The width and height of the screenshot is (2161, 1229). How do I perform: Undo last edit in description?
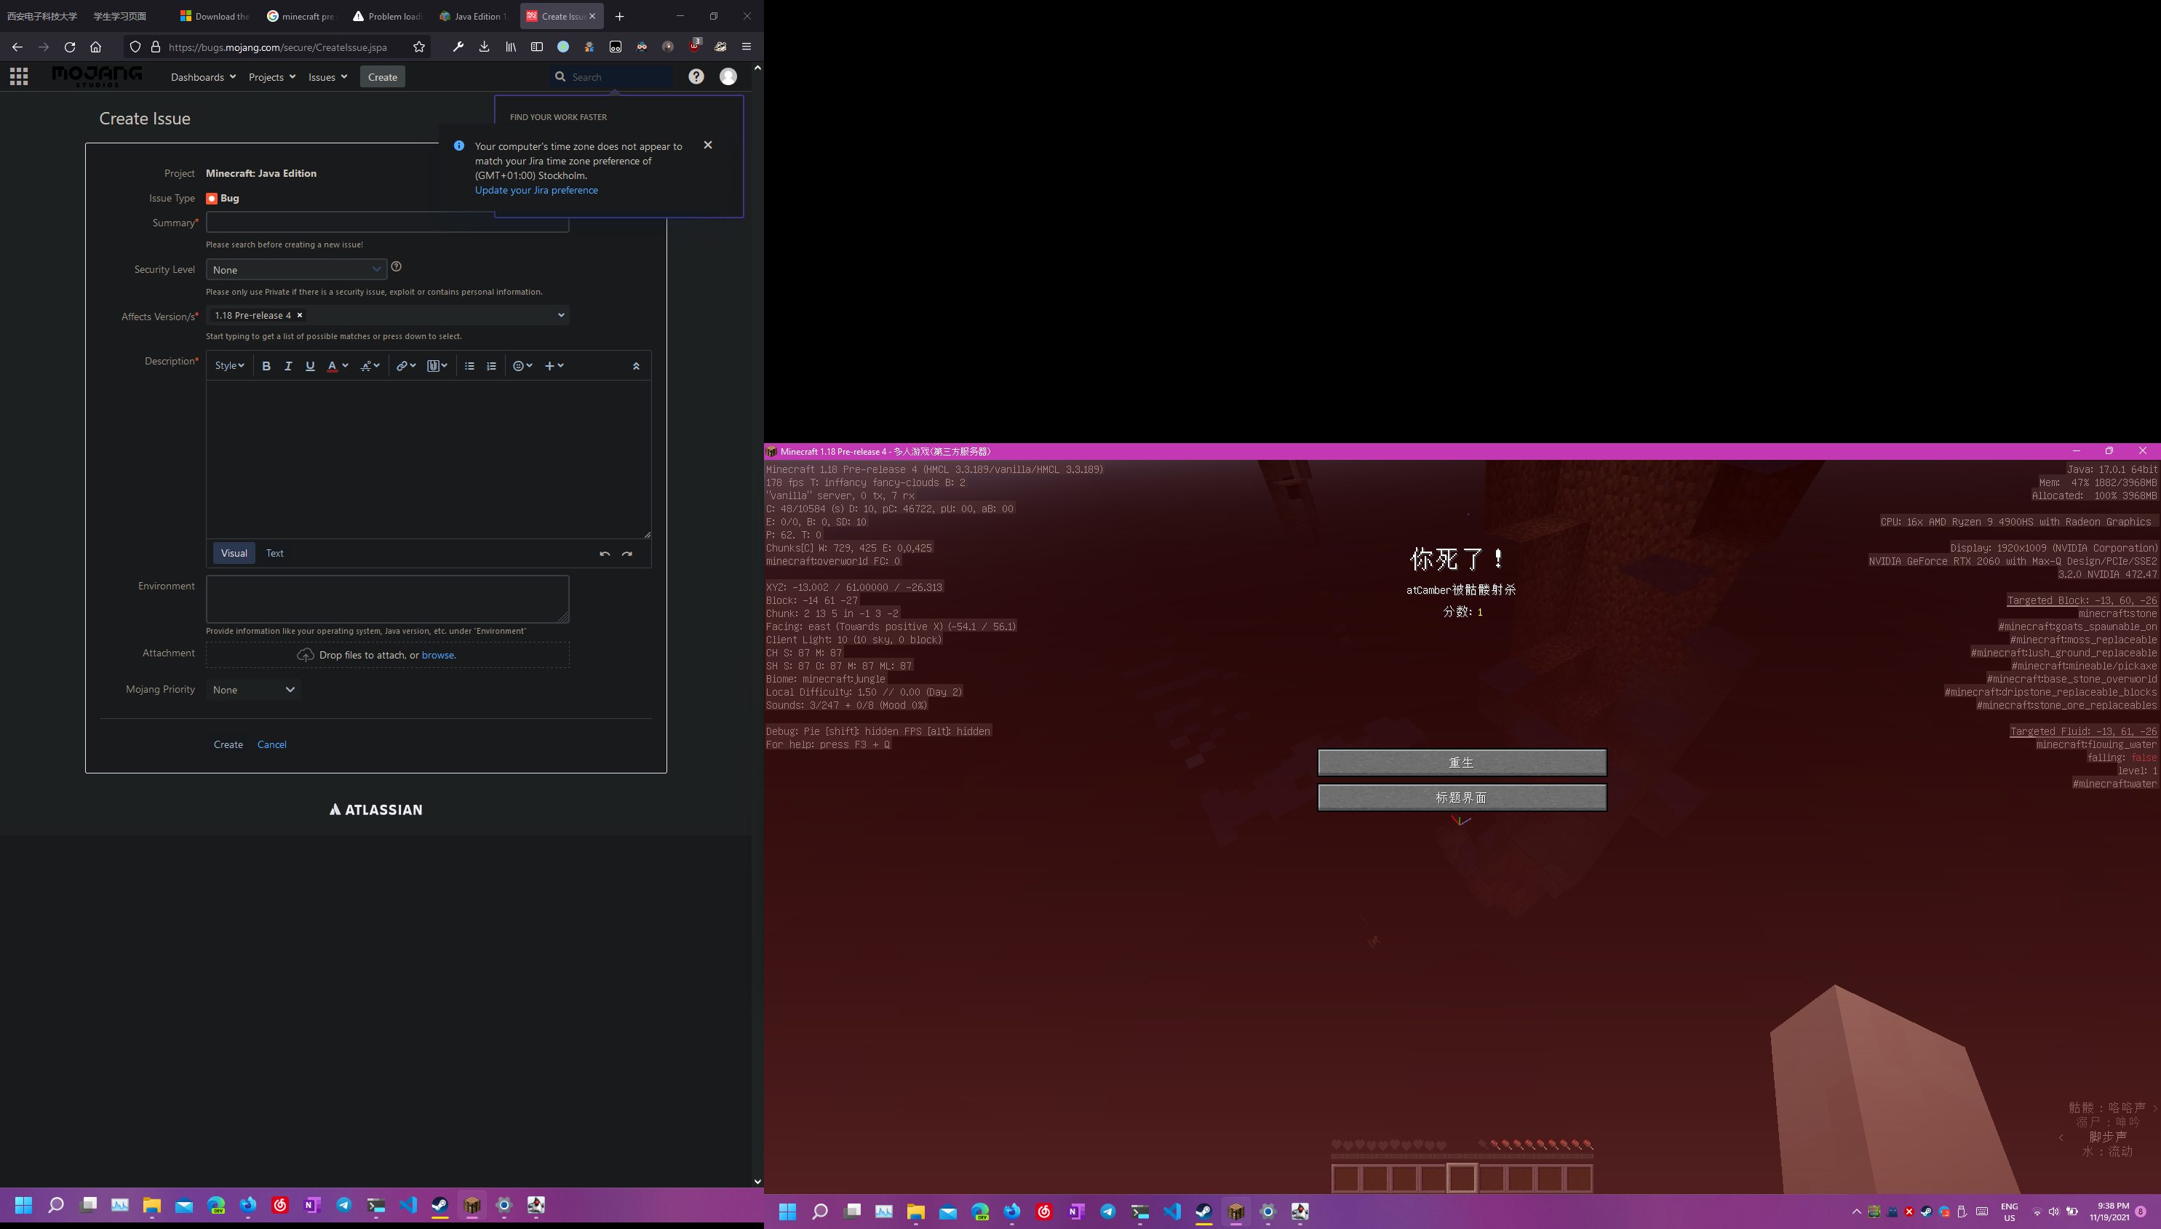coord(604,554)
